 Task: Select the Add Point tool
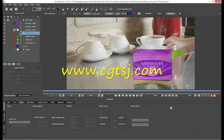tap(58, 9)
